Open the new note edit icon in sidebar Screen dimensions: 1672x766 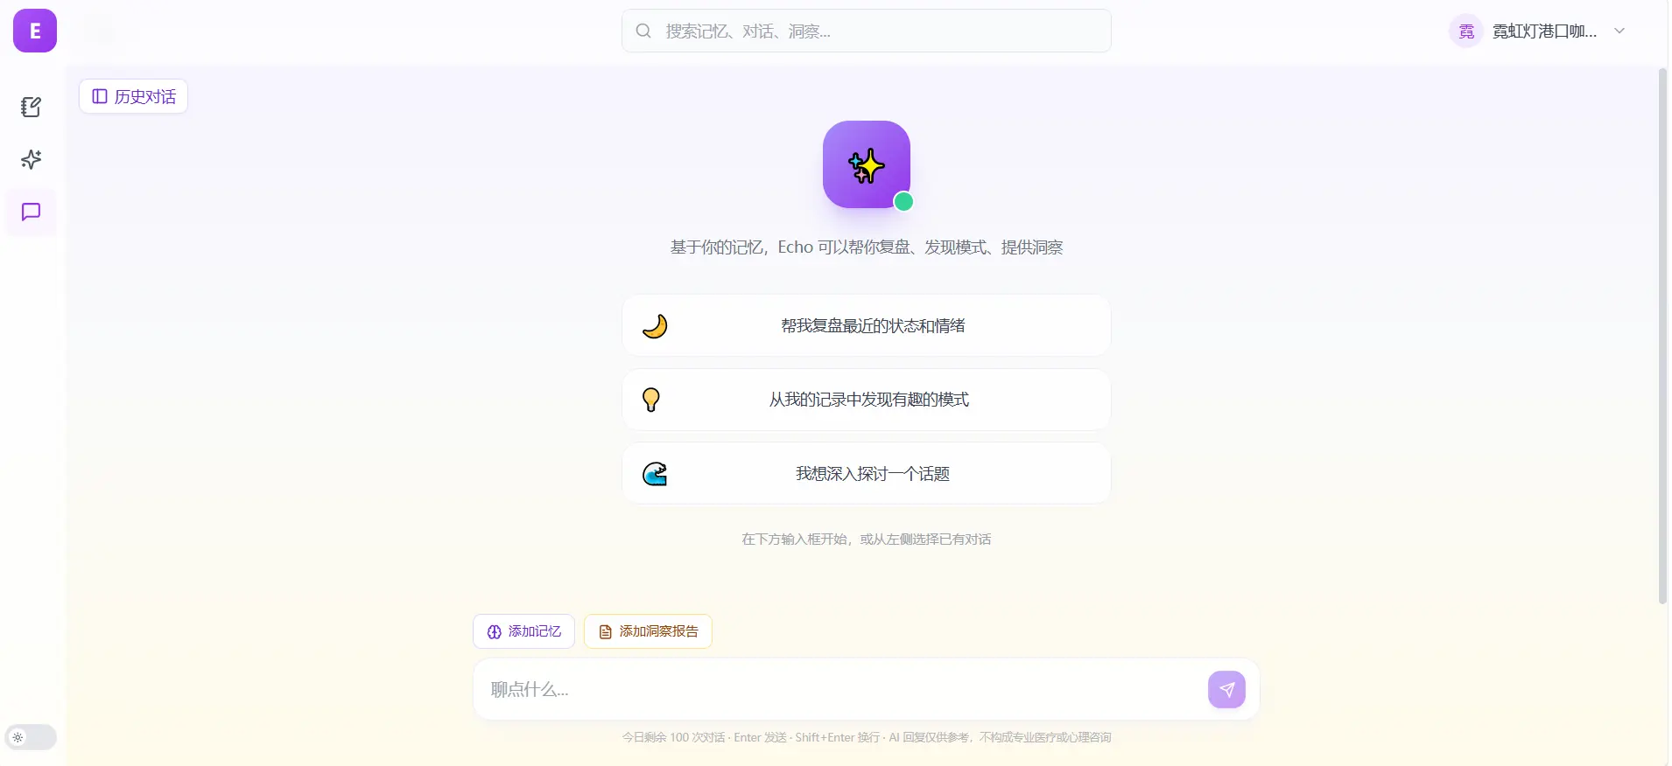(32, 107)
